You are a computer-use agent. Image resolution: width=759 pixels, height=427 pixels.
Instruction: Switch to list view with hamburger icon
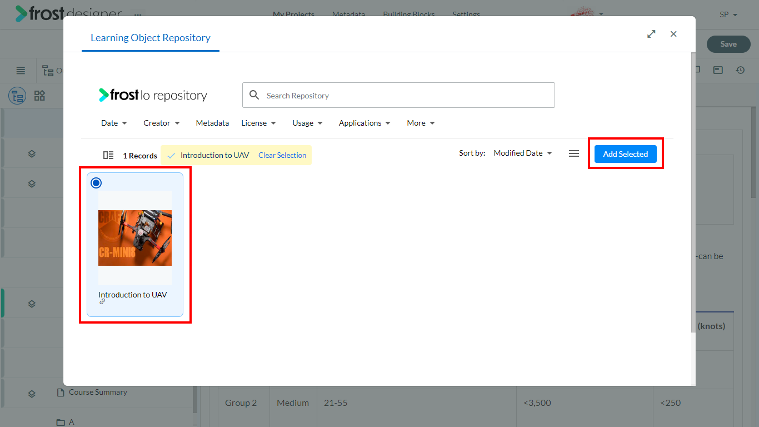coord(574,153)
